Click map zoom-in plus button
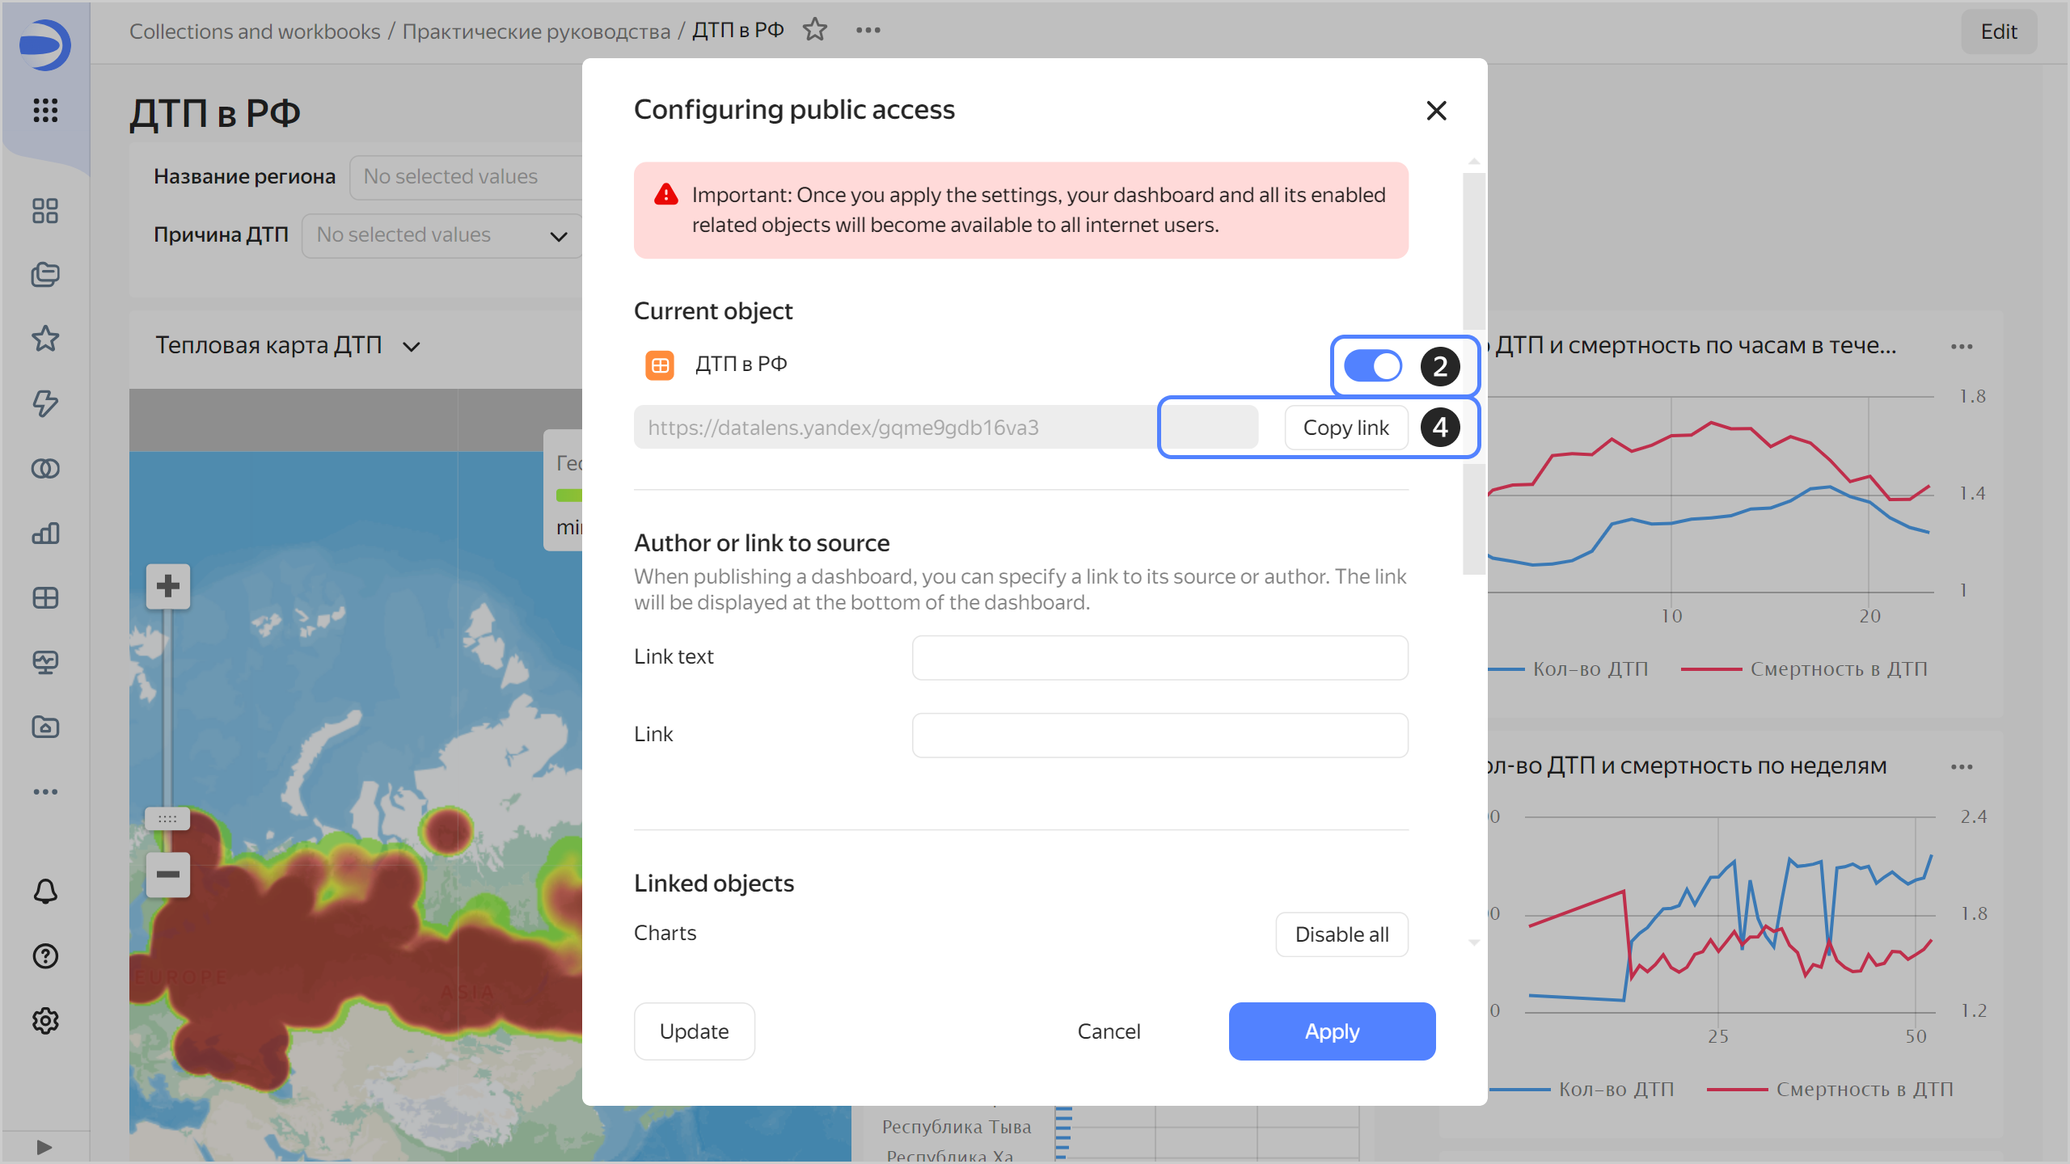2070x1164 pixels. pos(168,586)
